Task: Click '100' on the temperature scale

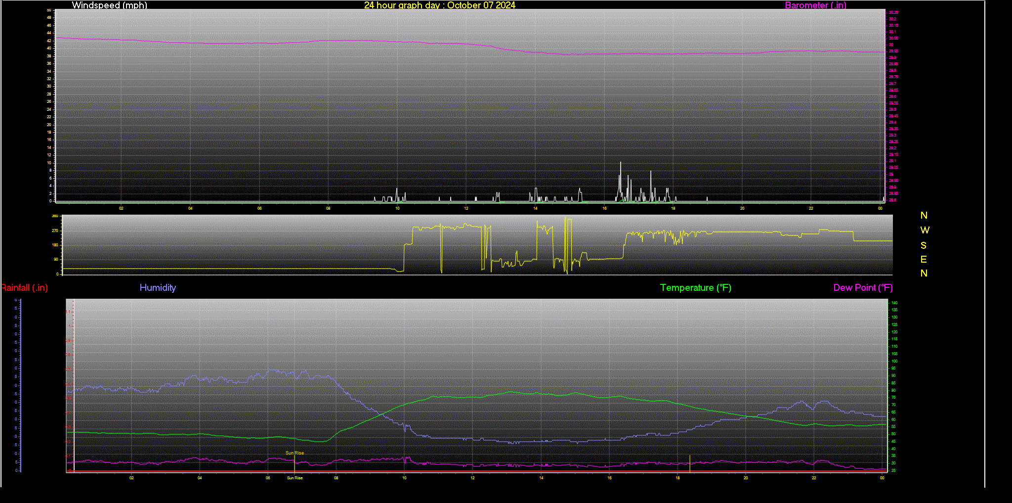Action: pos(894,361)
